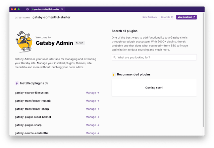Manage gatsby-plugin-sharp plugin
This screenshot has height=148, width=214.
pos(92,125)
